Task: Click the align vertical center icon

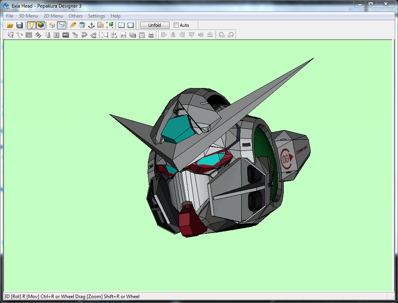Action: pos(201,35)
